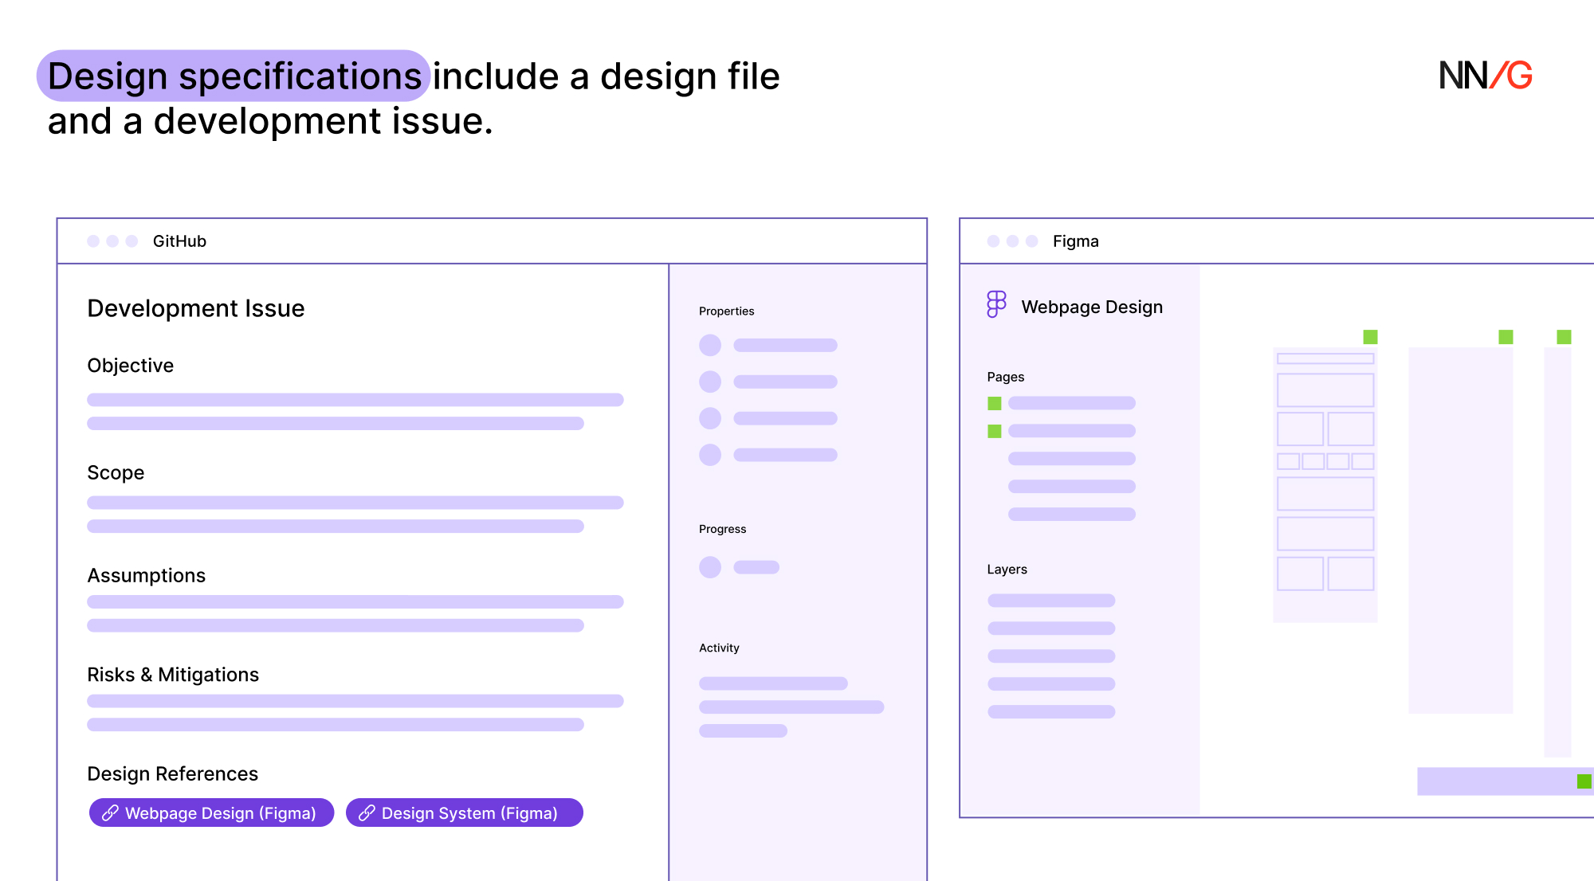Viewport: 1594px width, 881px height.
Task: Select the GitHub window title
Action: click(179, 241)
